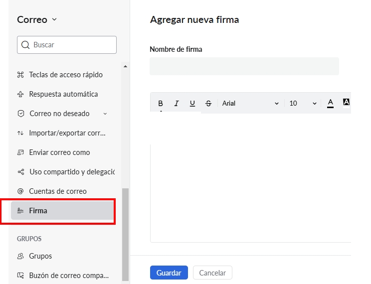Click the Respuesta automática airplane icon
Viewport: 371px width, 284px height.
(x=20, y=94)
